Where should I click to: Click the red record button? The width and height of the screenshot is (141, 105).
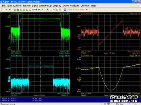point(10,10)
